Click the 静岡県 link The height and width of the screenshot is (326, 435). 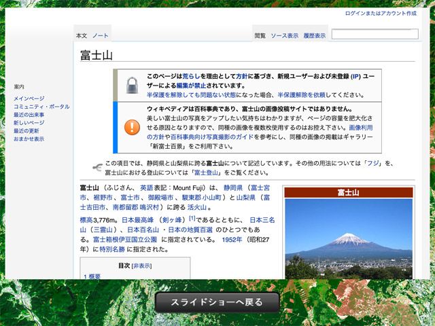[233, 188]
